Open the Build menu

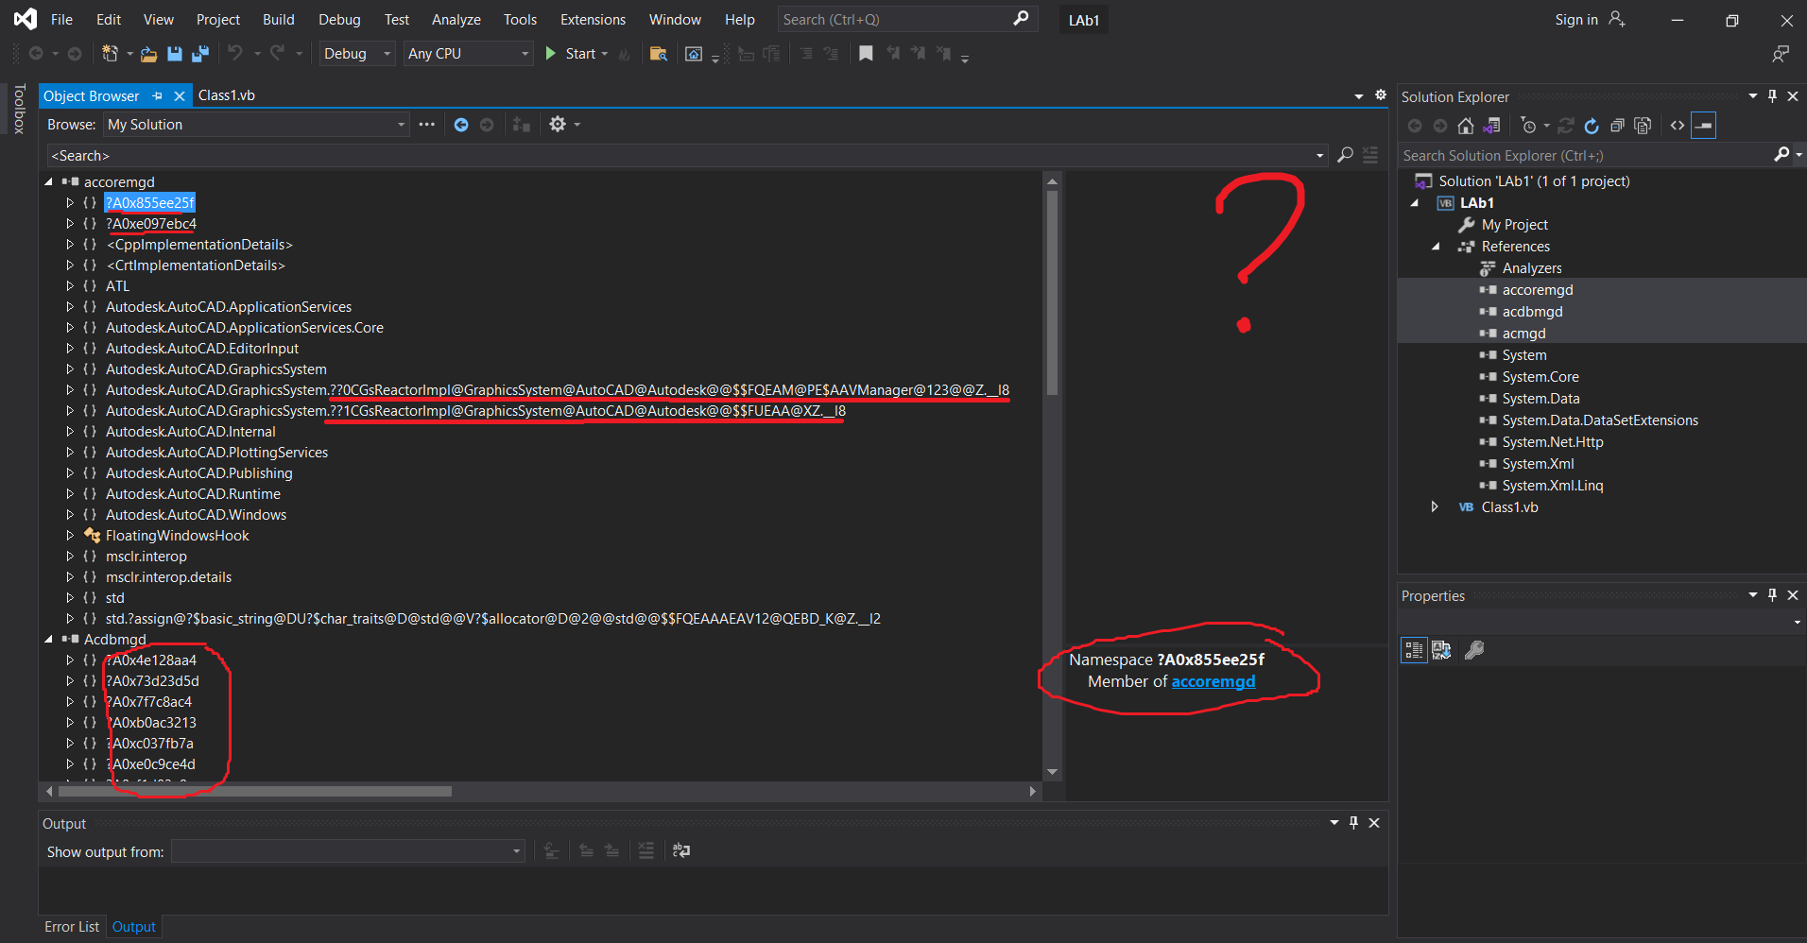279,20
